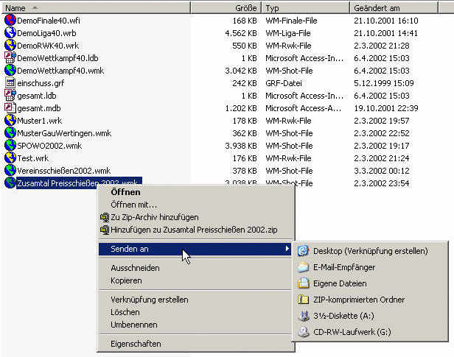Expand the Senden an submenu arrow
The image size is (454, 357).
click(x=287, y=250)
